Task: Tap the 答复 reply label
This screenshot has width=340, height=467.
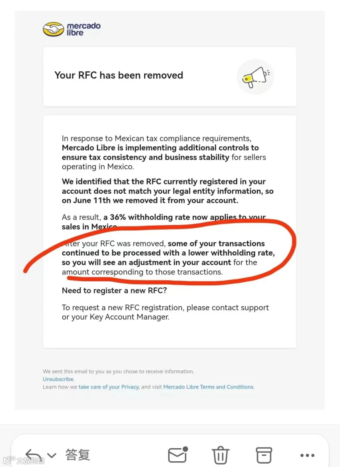Action: [77, 455]
